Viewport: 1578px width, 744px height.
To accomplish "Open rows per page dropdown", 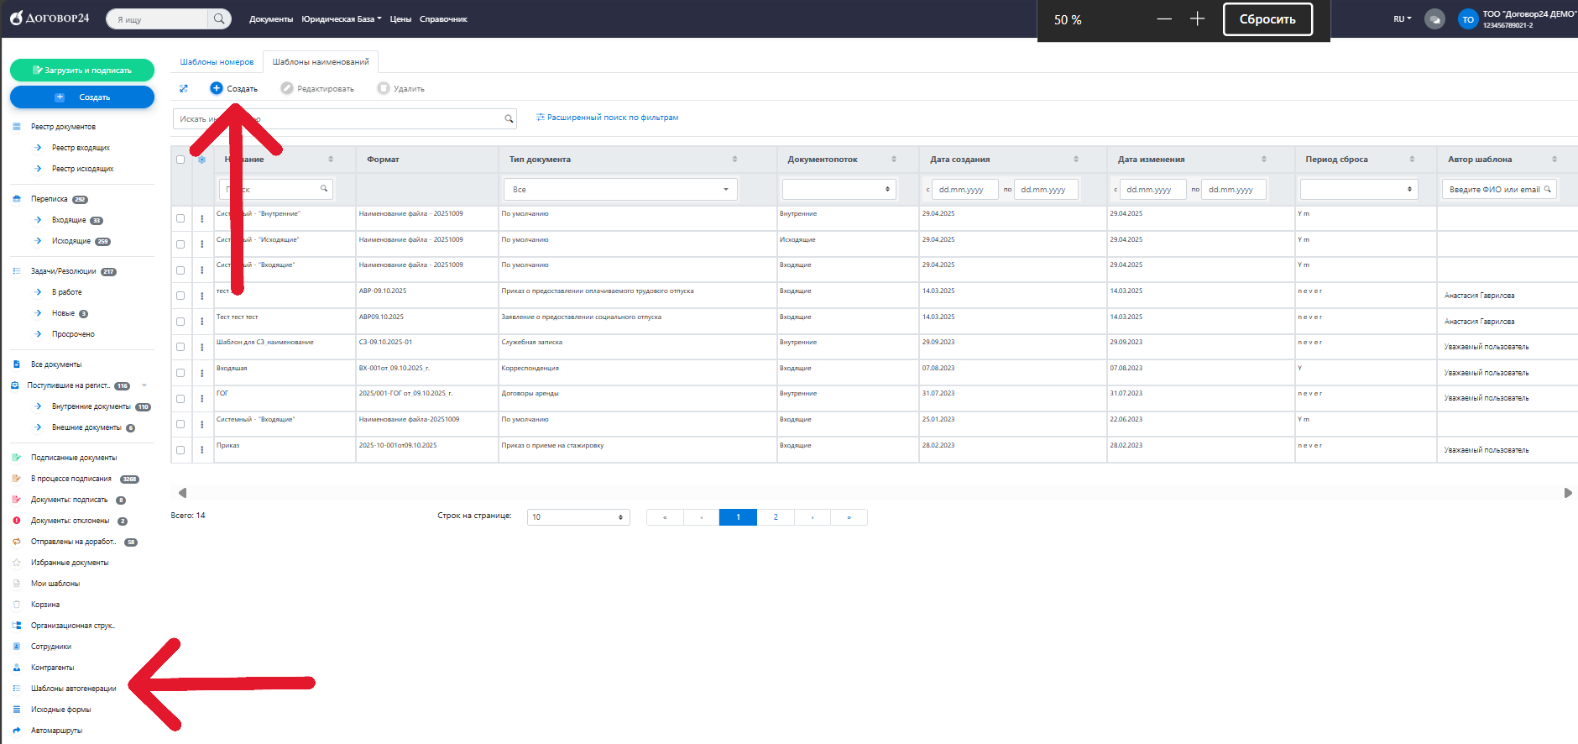I will (578, 517).
